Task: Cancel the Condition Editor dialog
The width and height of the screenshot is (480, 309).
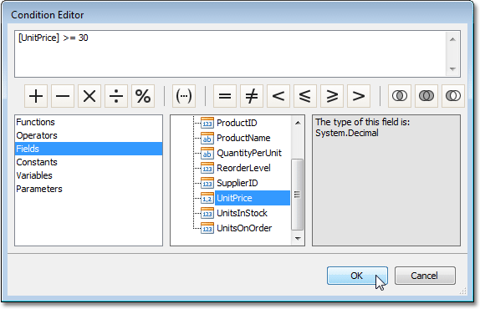Action: pos(425,276)
